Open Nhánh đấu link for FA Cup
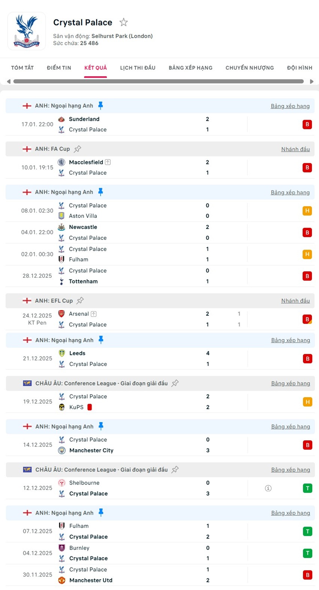This screenshot has width=319, height=590. click(295, 149)
